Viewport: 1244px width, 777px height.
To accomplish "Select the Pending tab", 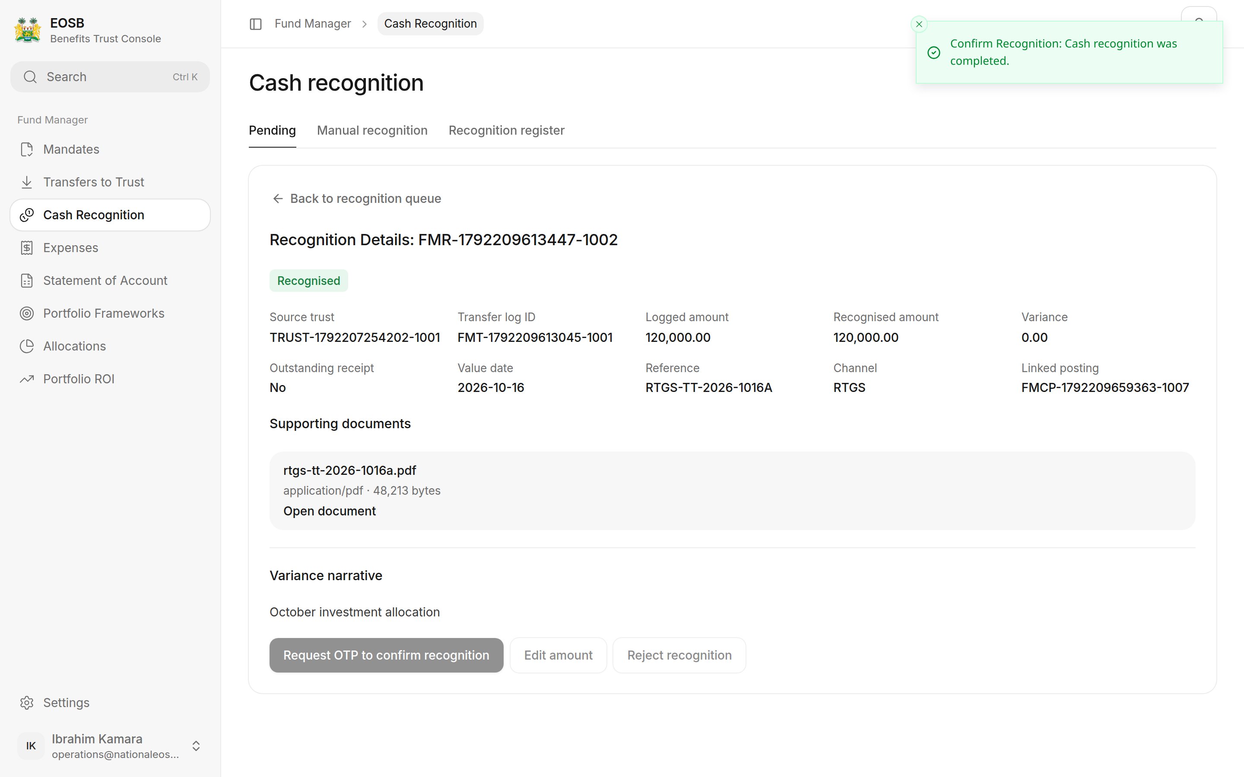I will click(273, 130).
